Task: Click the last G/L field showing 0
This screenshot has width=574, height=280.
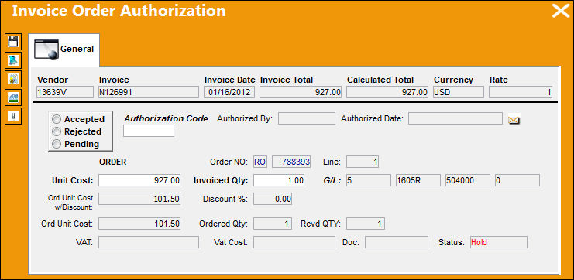Action: pyautogui.click(x=517, y=180)
